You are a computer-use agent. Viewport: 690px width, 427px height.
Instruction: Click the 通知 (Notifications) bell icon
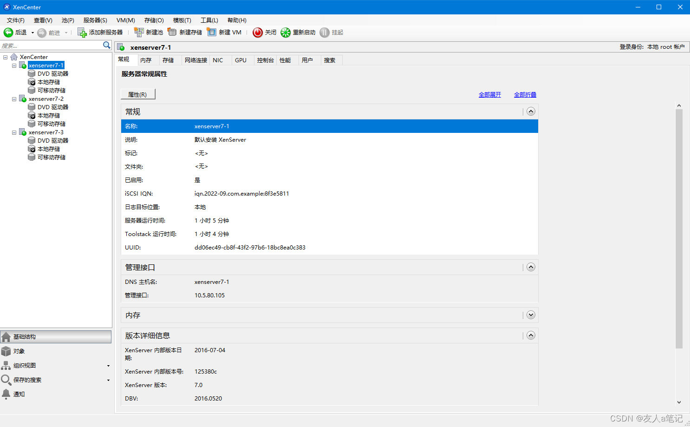click(x=6, y=394)
